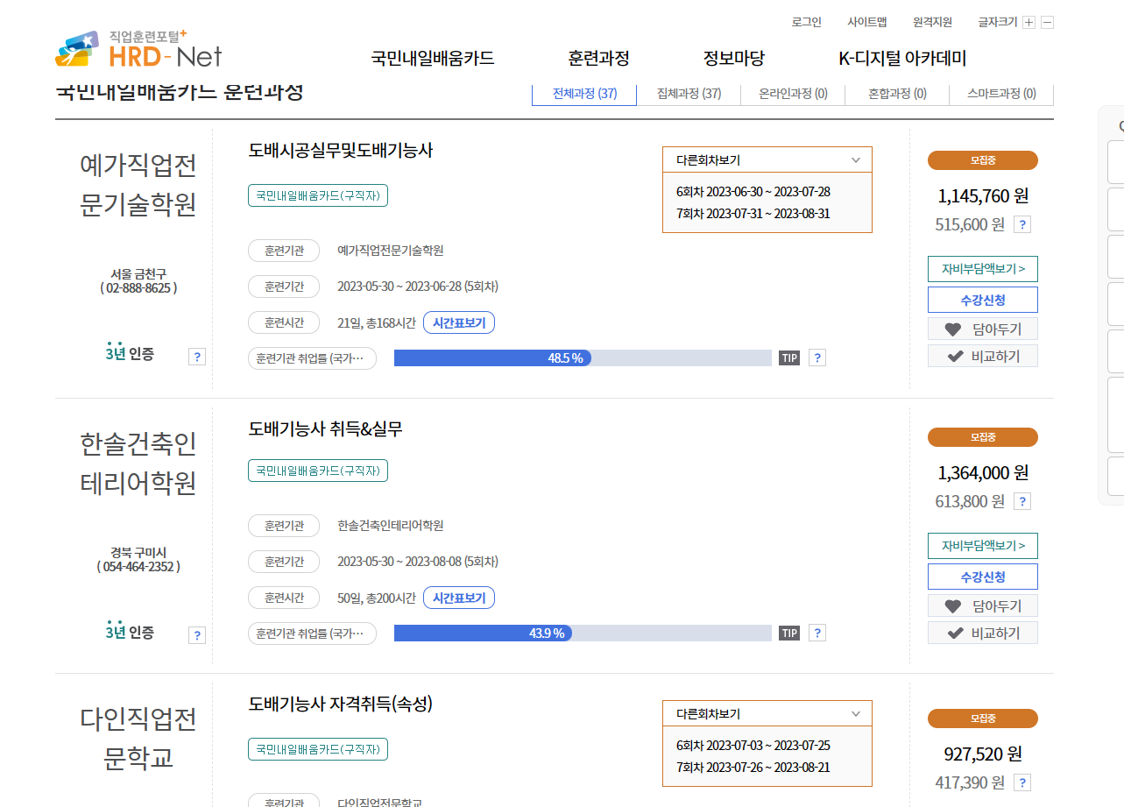This screenshot has height=807, width=1124.
Task: Click the help icon beside 613,800 원
Action: [1021, 501]
